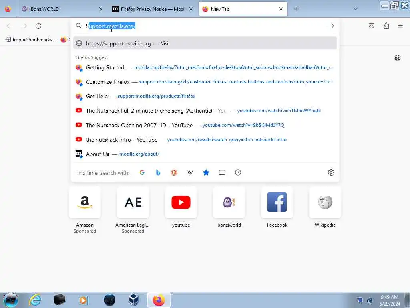Viewport: 410px width, 308px height.
Task: Open Nutshack Full 2 minute theme song result
Action: pyautogui.click(x=205, y=111)
